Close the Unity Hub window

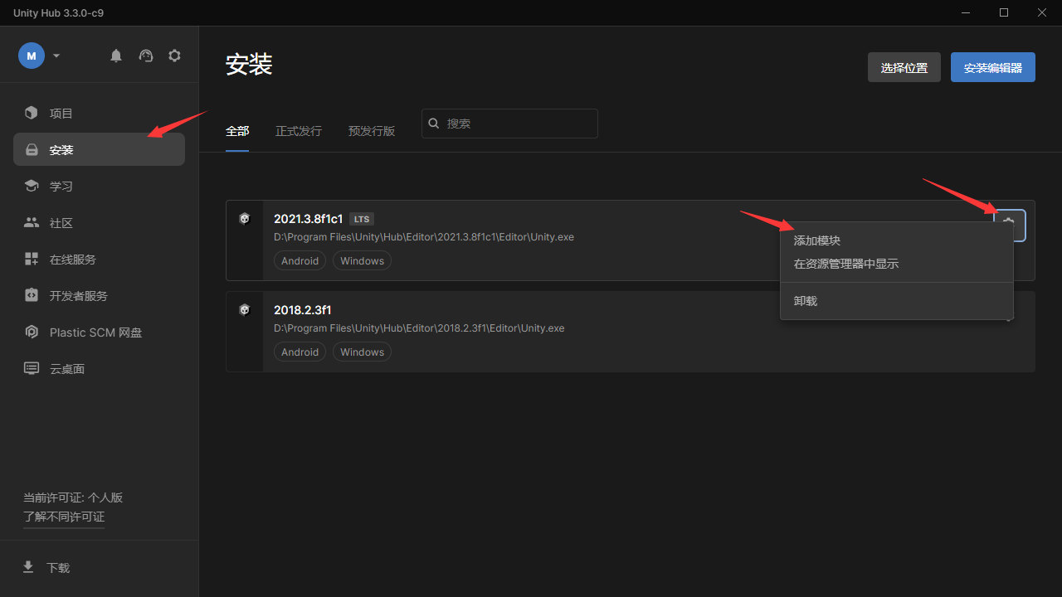1042,12
